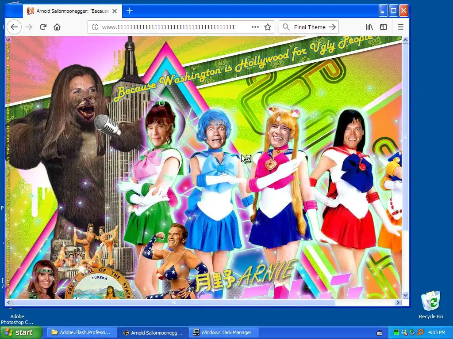
Task: Minimize the browser window
Action: (x=383, y=11)
